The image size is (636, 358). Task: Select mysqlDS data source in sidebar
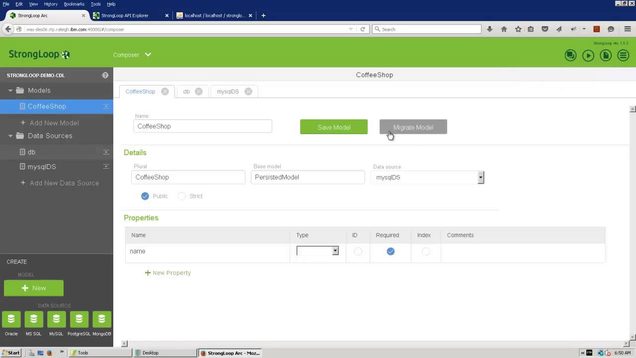pos(57,167)
